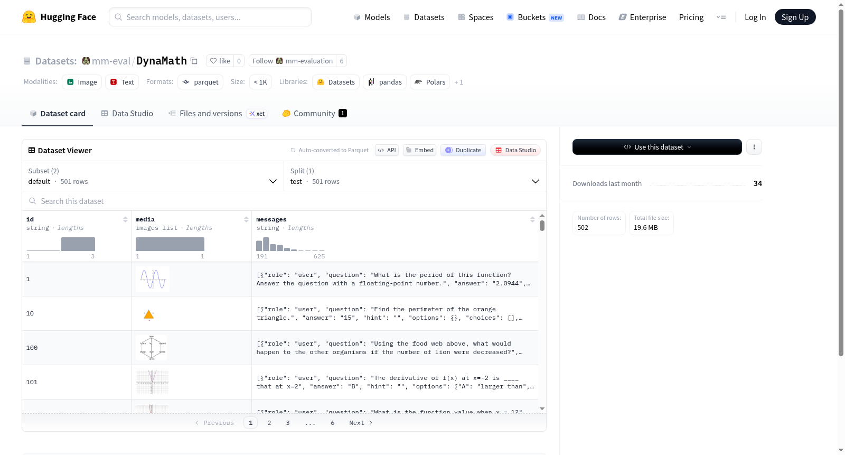Filter by the < 1K size tag
This screenshot has height=455, width=845.
click(260, 82)
